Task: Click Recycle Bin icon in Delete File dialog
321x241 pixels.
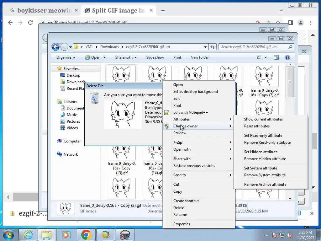Action: point(95,98)
